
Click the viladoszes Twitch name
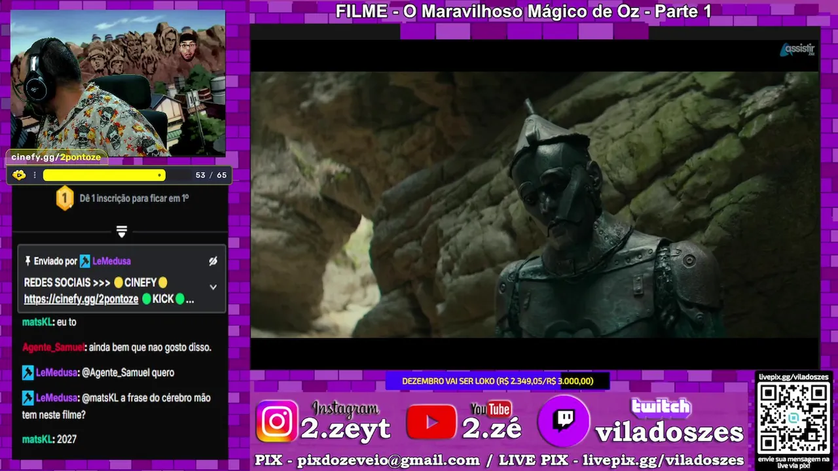coord(669,432)
